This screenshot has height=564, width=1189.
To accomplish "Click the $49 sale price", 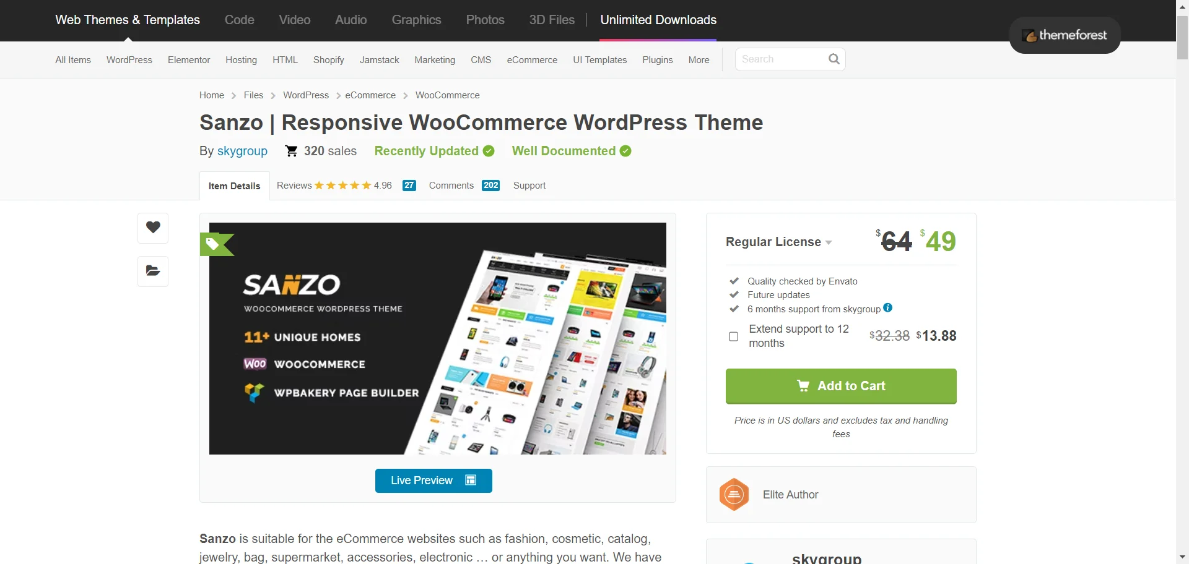I will coord(939,241).
